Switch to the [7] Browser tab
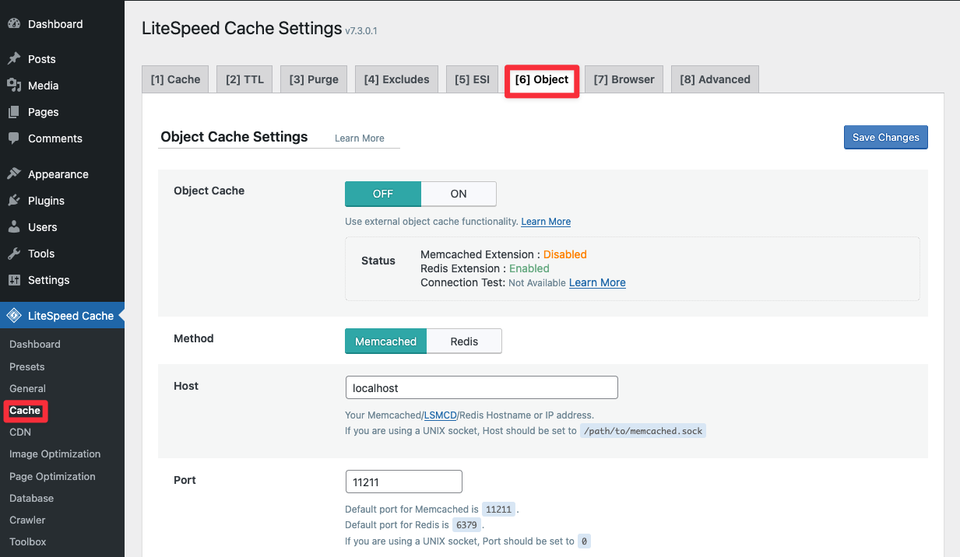This screenshot has width=960, height=557. (624, 79)
